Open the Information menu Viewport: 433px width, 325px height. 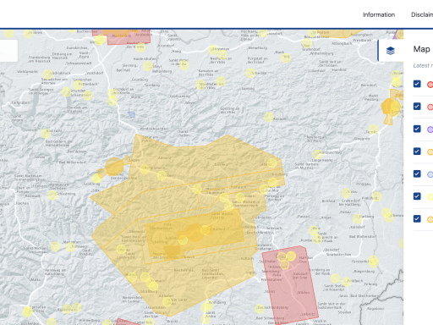pyautogui.click(x=379, y=14)
